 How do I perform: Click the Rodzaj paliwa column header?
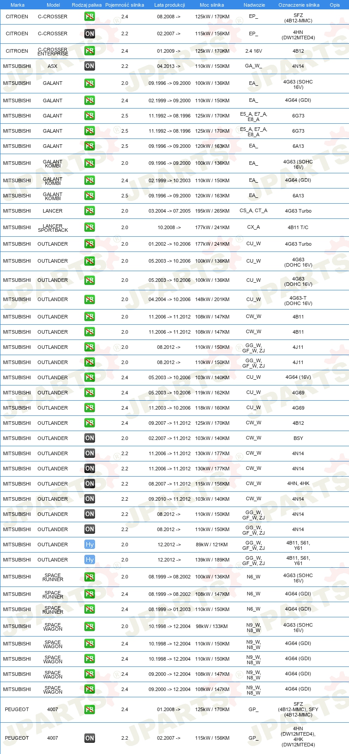(x=87, y=5)
